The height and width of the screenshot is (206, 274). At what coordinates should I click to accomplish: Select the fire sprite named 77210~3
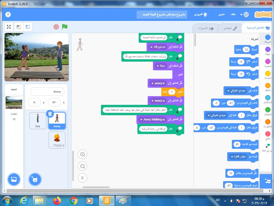57,140
